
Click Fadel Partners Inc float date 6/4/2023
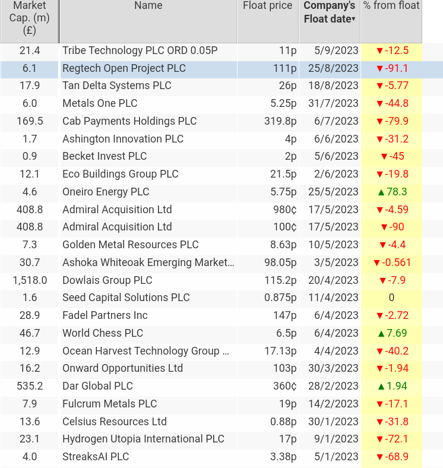pos(336,315)
